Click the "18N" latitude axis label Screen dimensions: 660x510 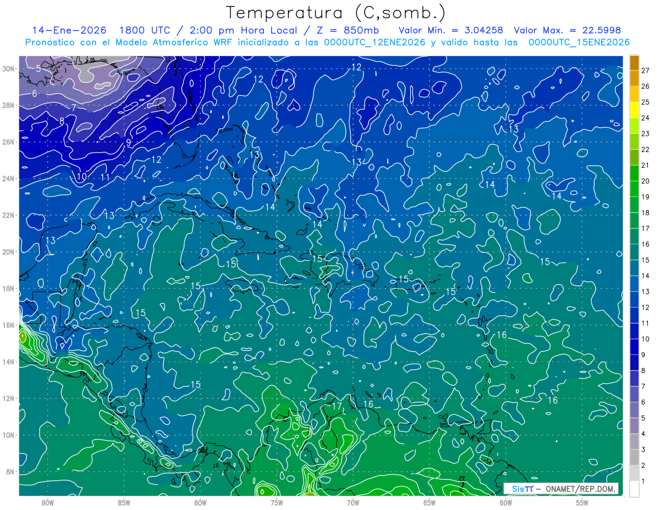coord(9,288)
